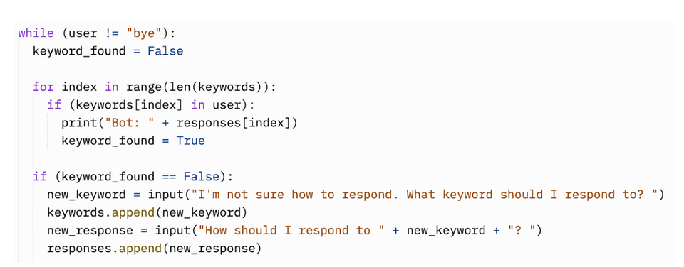The height and width of the screenshot is (267, 684).
Task: Click the "? " string literal
Action: point(519,230)
